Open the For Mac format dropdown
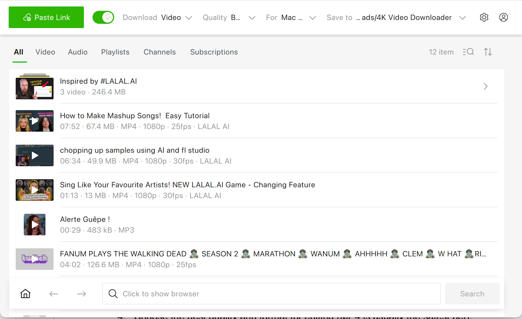 pyautogui.click(x=291, y=18)
